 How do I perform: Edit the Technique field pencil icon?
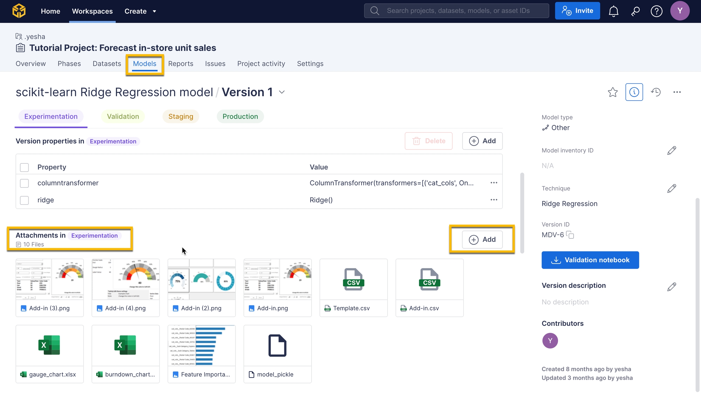click(671, 189)
